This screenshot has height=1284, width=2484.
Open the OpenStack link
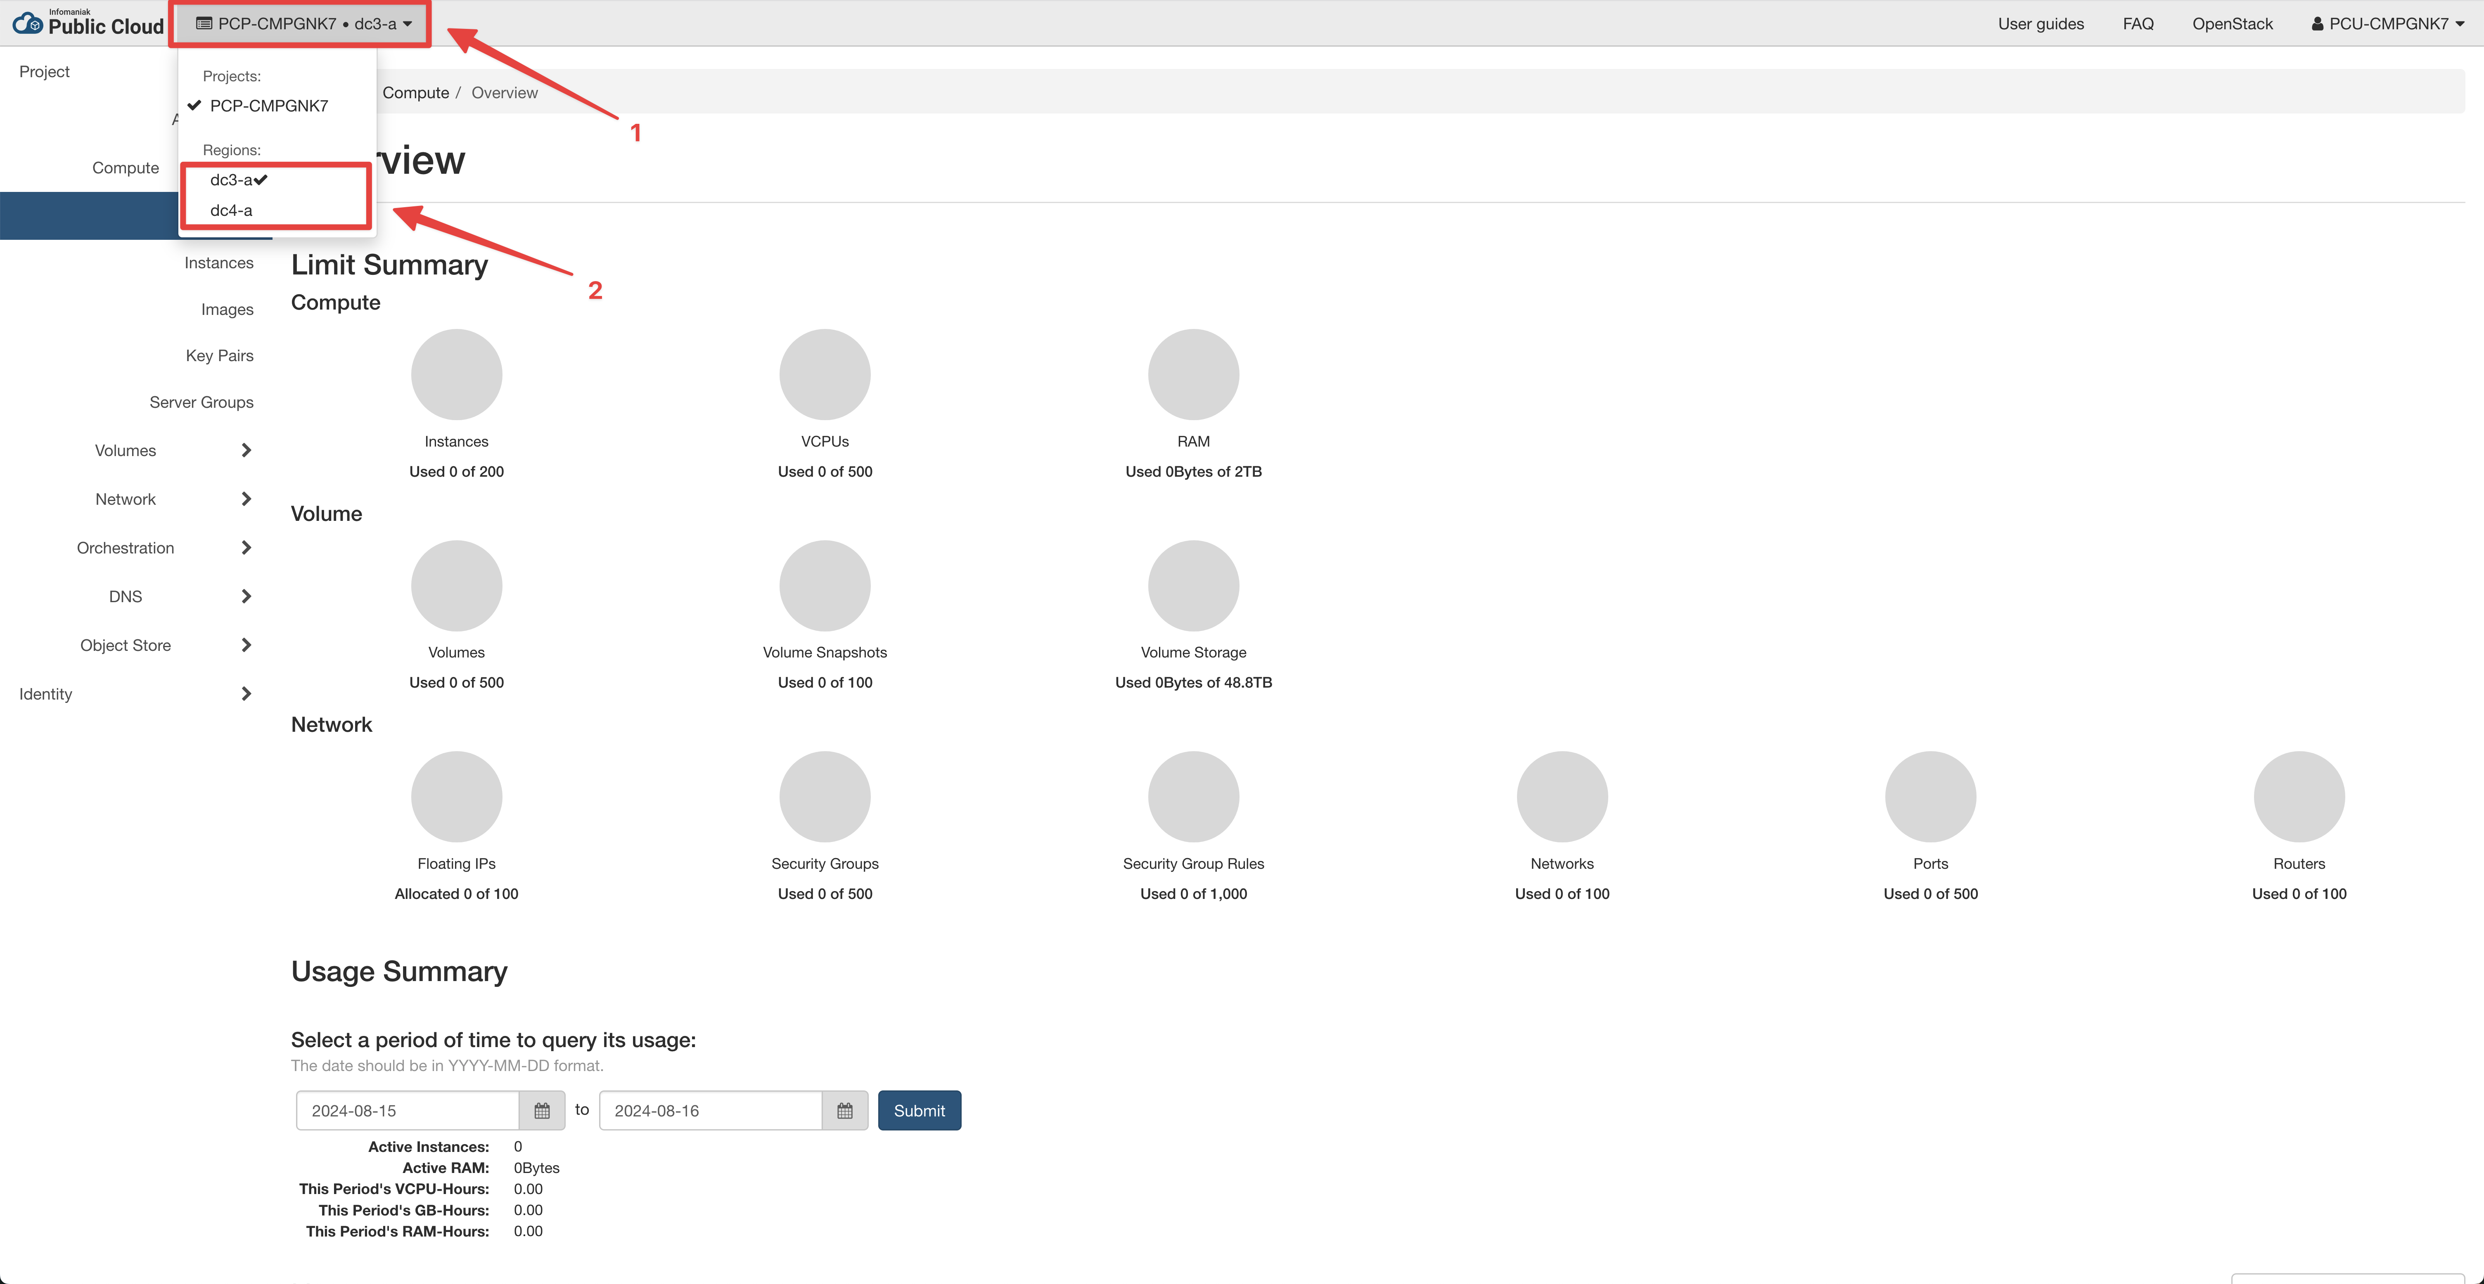2232,23
